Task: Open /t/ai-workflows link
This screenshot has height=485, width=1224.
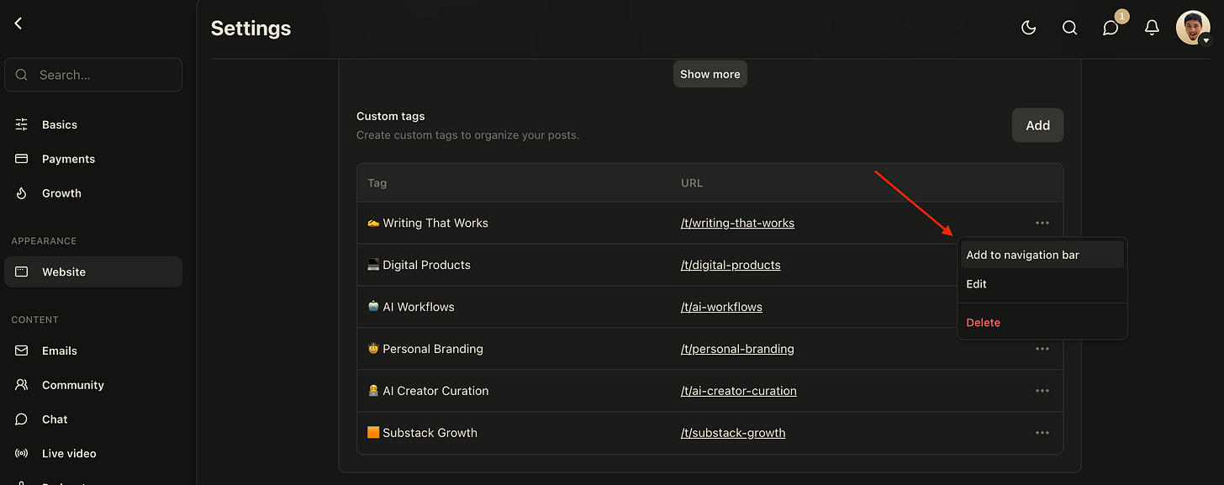Action: 721,307
